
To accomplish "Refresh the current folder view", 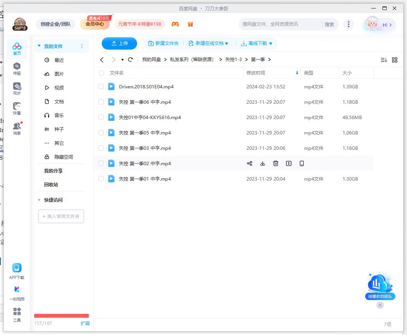I will [x=130, y=60].
